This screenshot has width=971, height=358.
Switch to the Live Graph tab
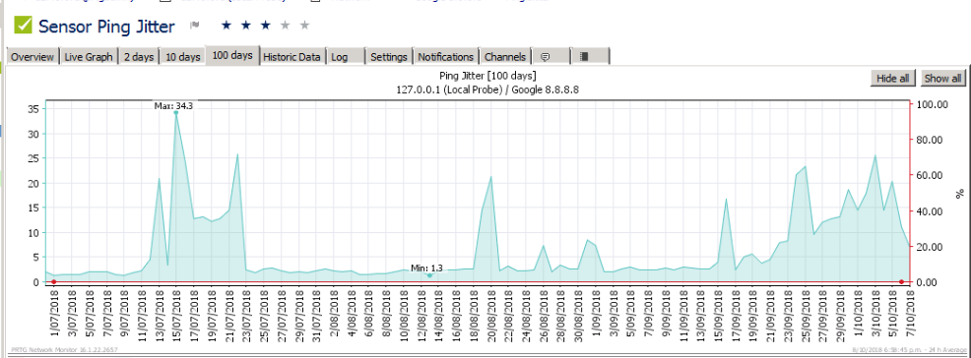click(x=89, y=56)
